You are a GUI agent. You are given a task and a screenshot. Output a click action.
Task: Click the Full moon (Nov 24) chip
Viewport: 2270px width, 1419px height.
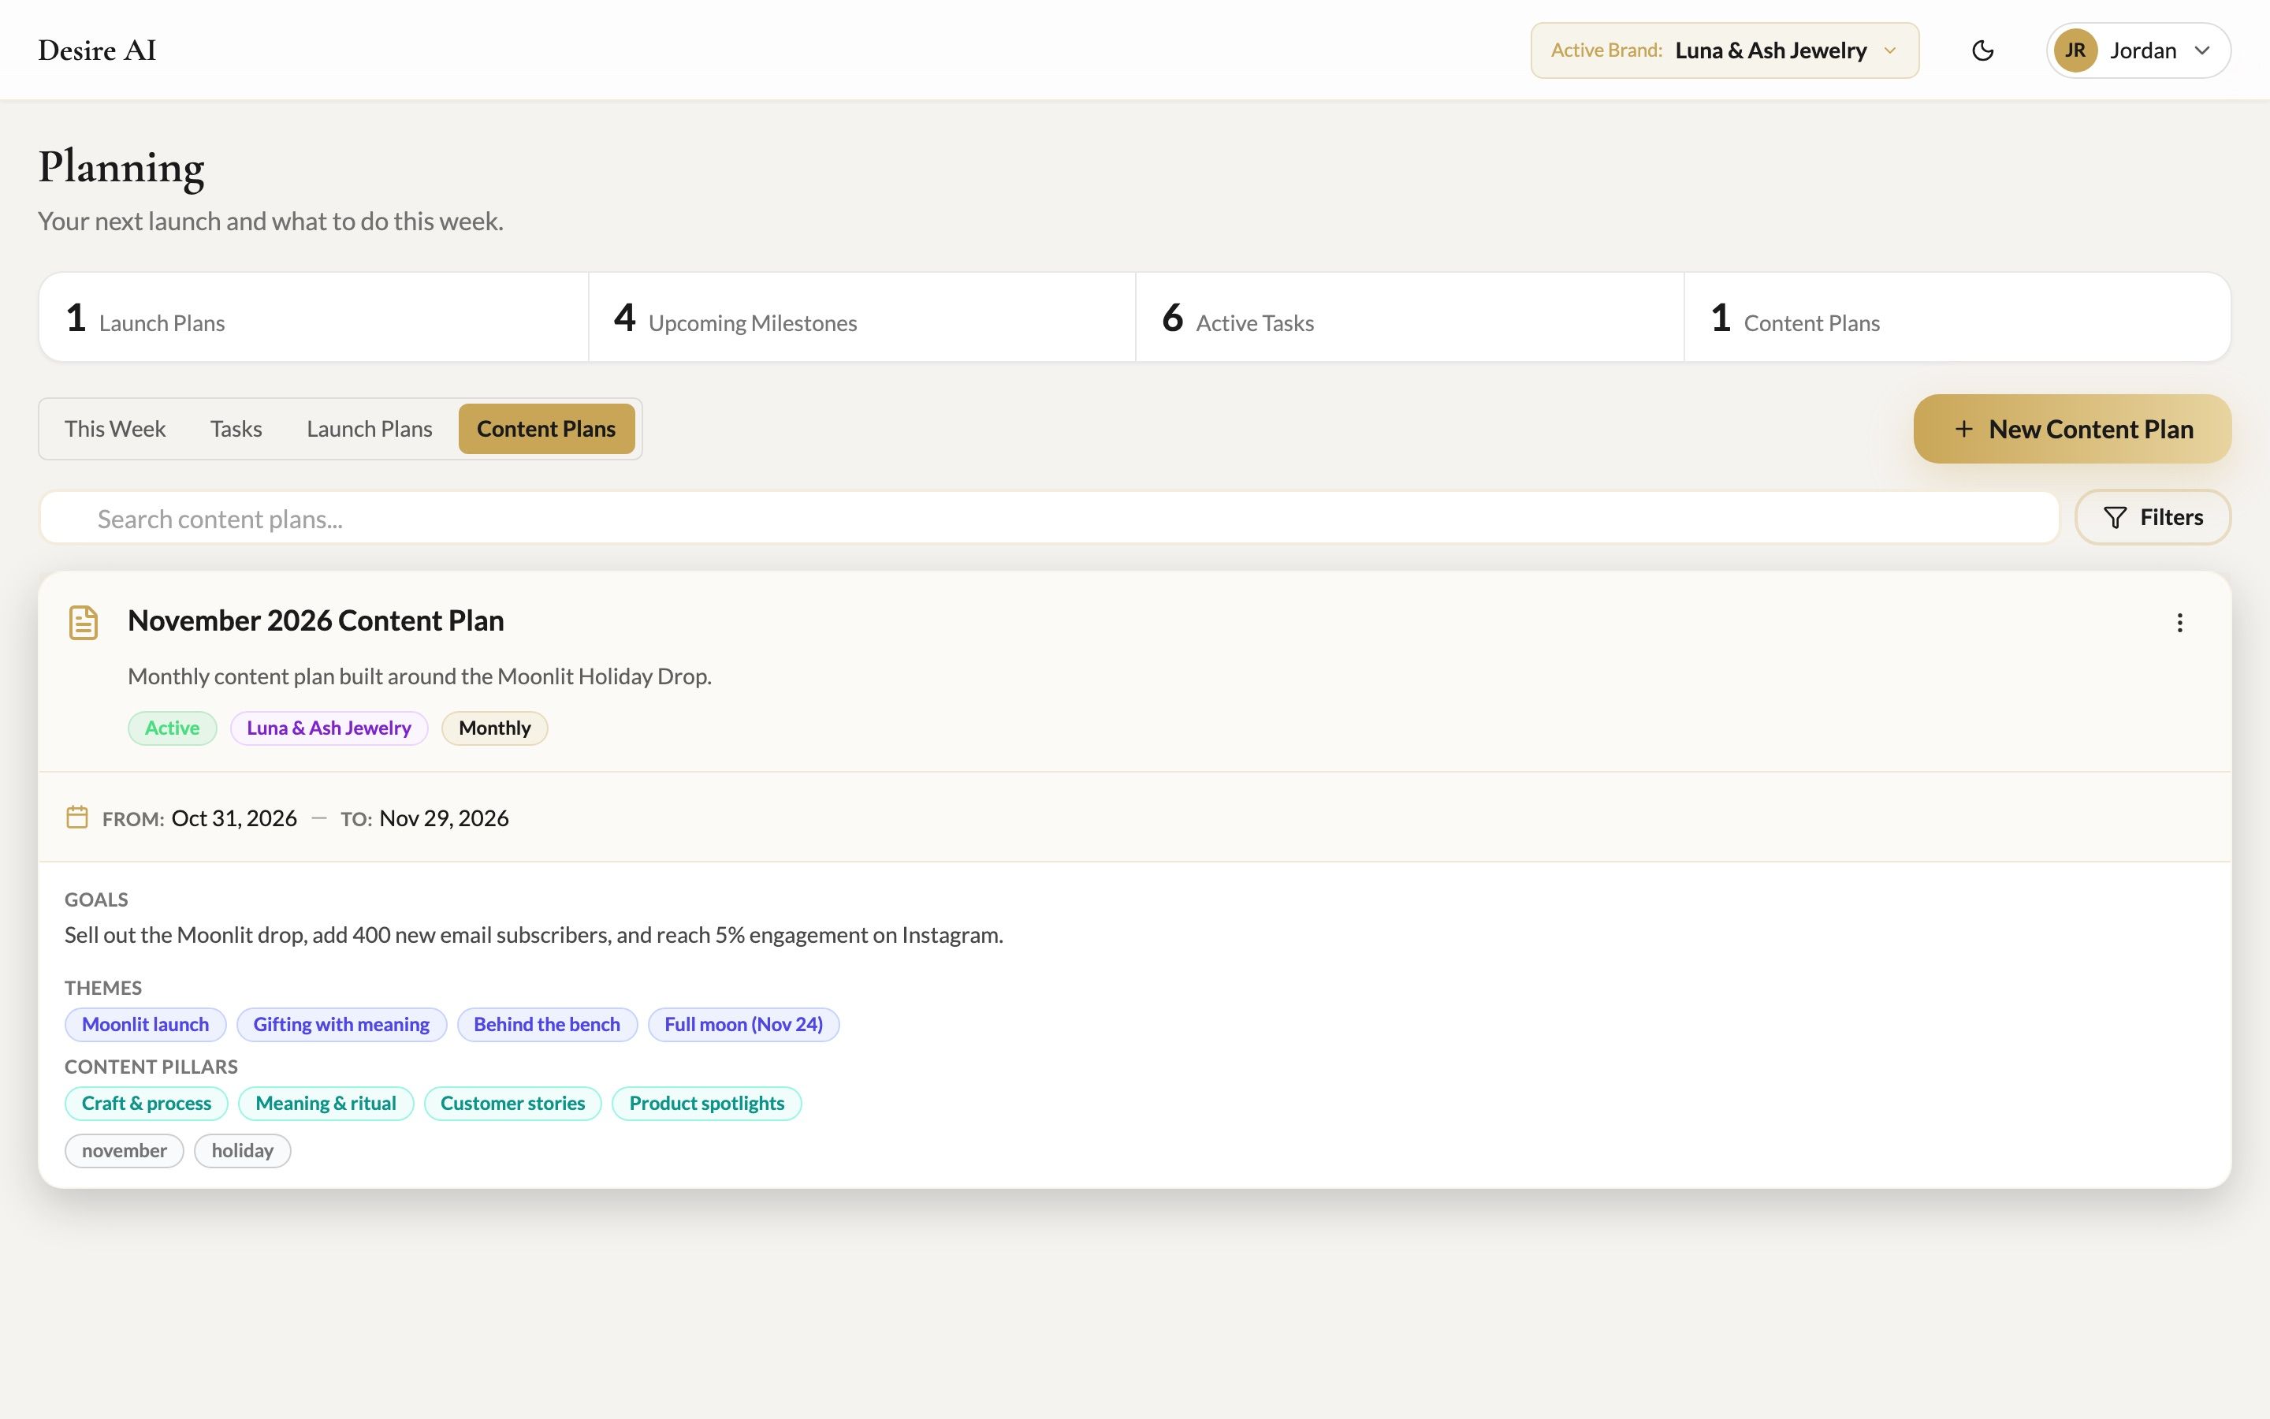(744, 1025)
